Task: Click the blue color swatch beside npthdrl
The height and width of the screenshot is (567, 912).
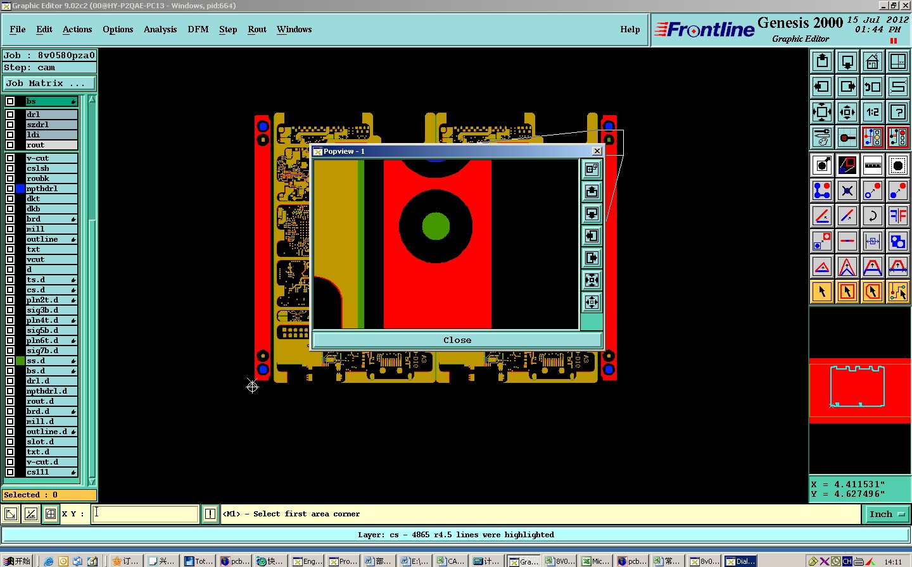Action: click(20, 189)
